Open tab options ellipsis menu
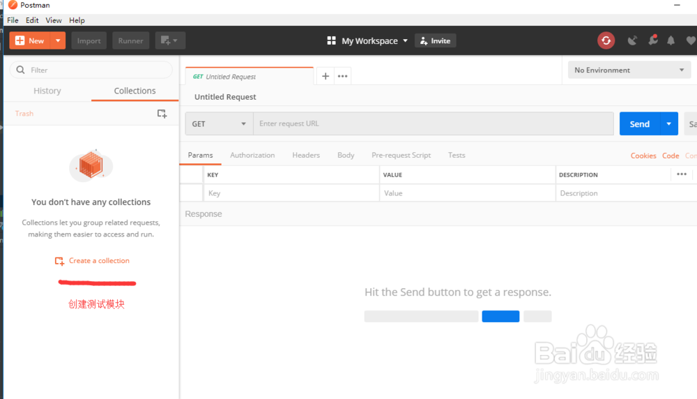Image resolution: width=697 pixels, height=399 pixels. (x=342, y=76)
